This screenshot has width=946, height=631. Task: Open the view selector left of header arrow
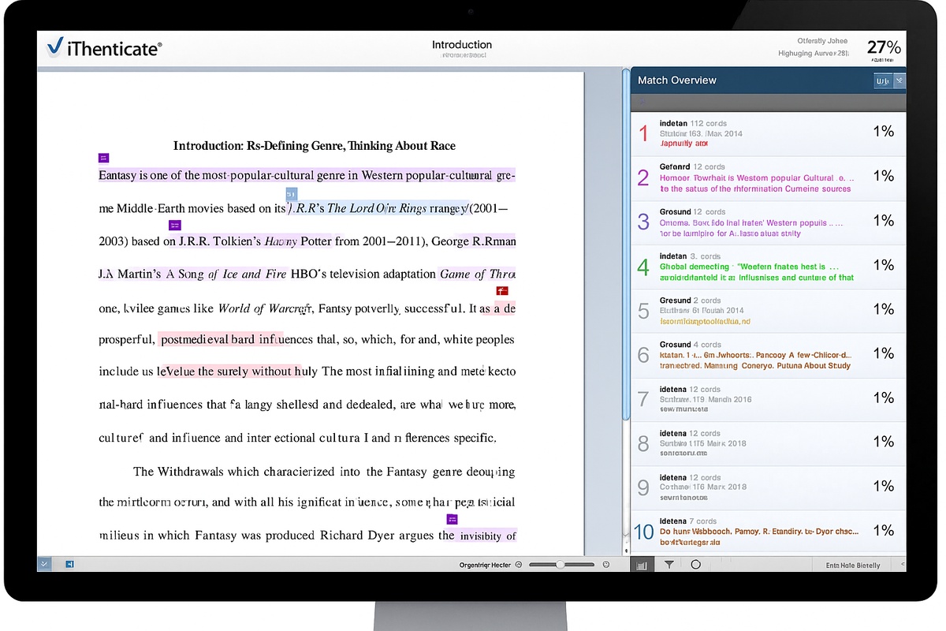click(883, 80)
